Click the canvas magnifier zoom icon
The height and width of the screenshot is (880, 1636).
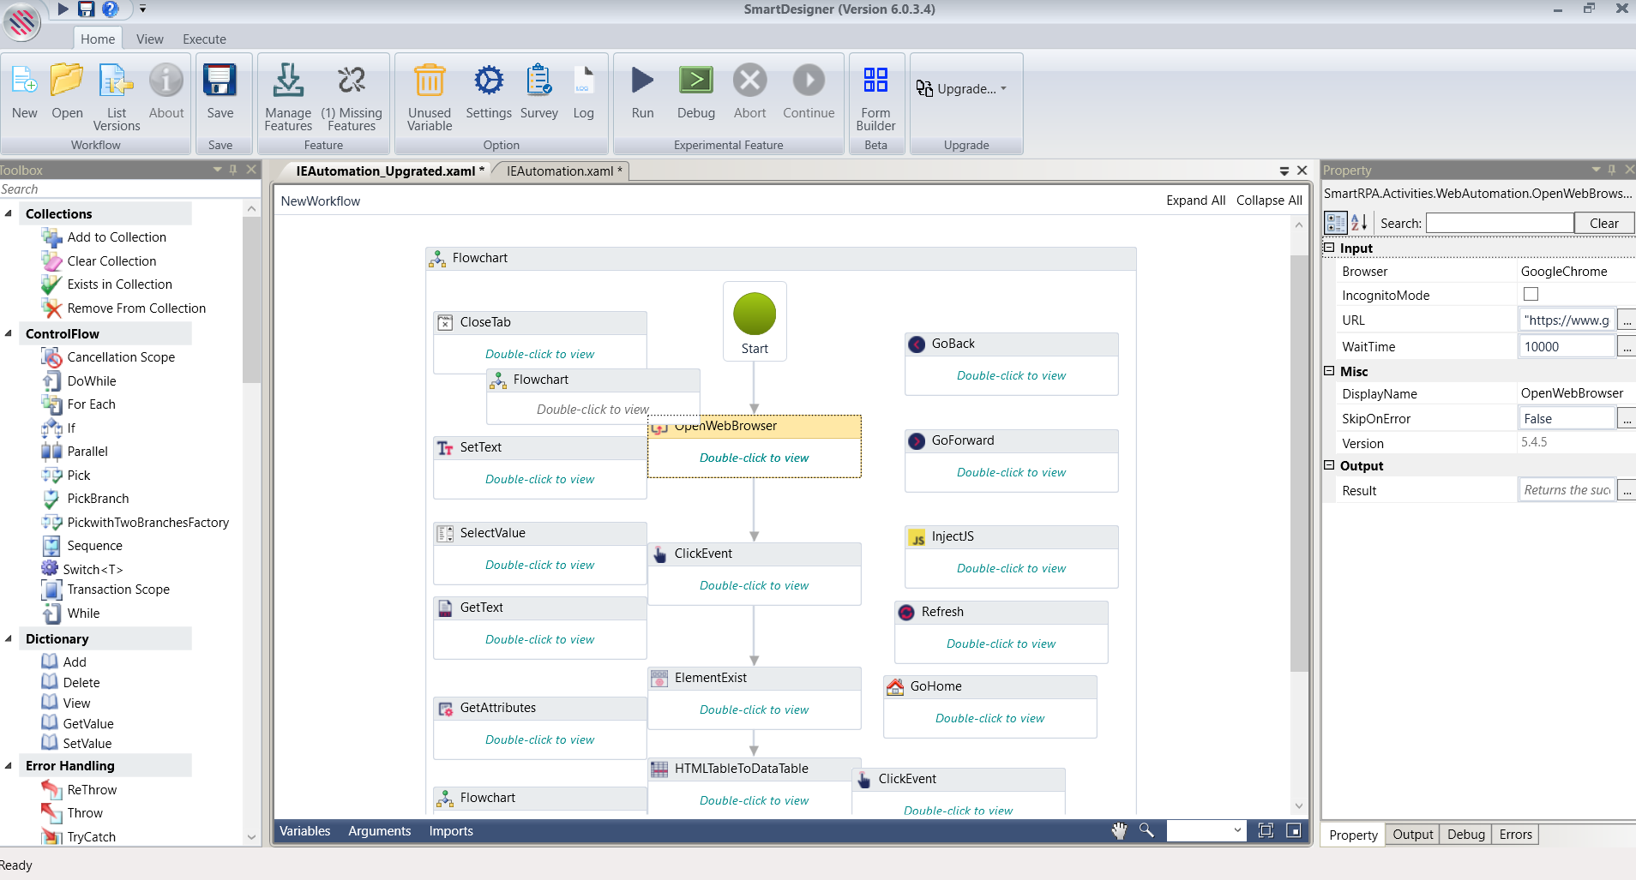(x=1146, y=830)
